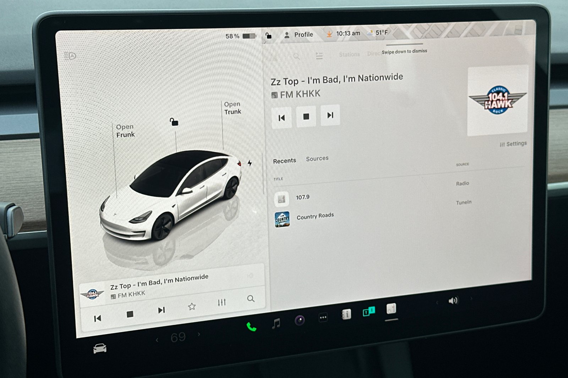The image size is (568, 378).
Task: Open the equalizer in mini player
Action: tap(222, 302)
